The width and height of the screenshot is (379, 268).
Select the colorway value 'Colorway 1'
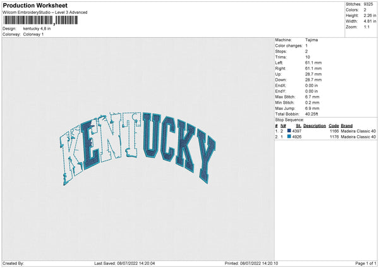click(33, 34)
